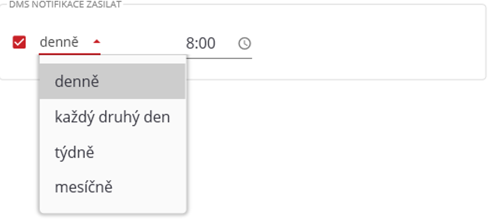Toggle the red checked checkbox
The height and width of the screenshot is (219, 492).
coord(20,42)
